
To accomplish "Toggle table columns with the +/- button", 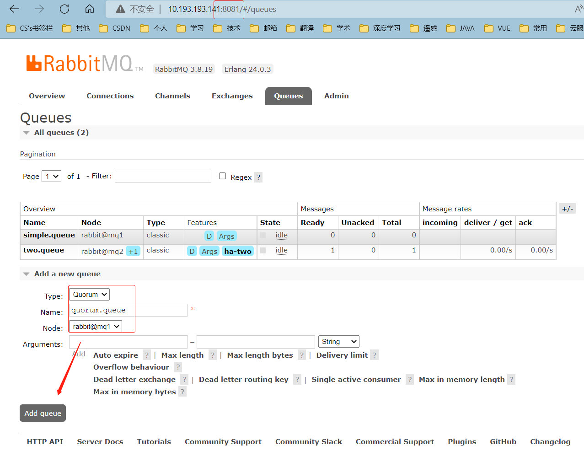I will pyautogui.click(x=567, y=209).
